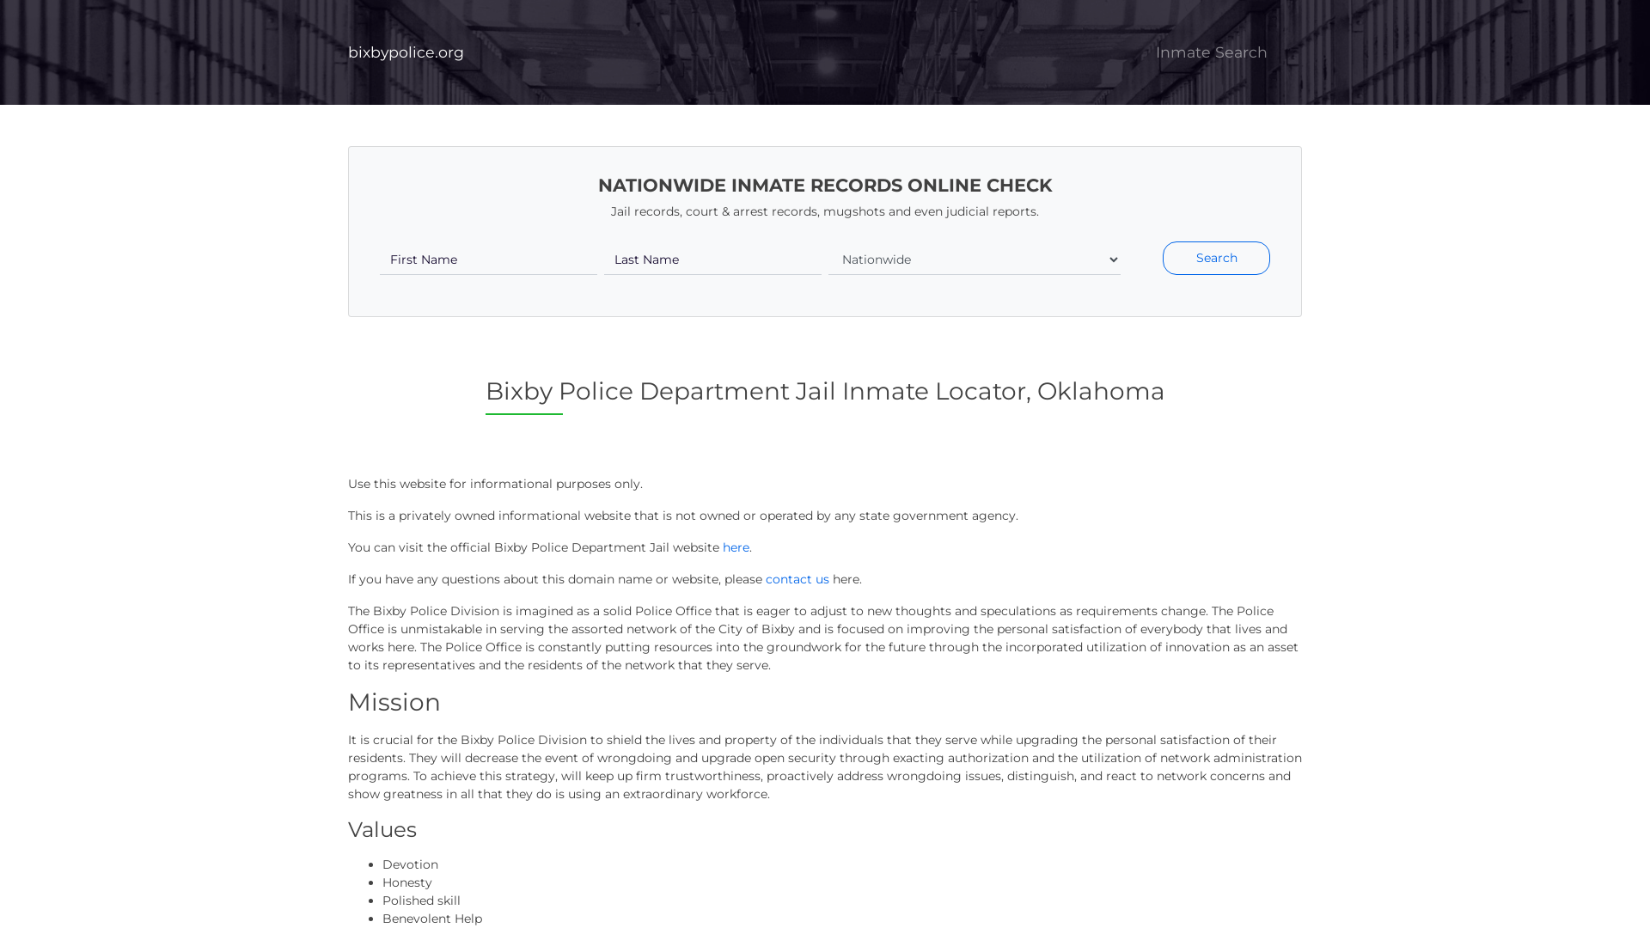Submit the inmate Search button

point(1216,258)
